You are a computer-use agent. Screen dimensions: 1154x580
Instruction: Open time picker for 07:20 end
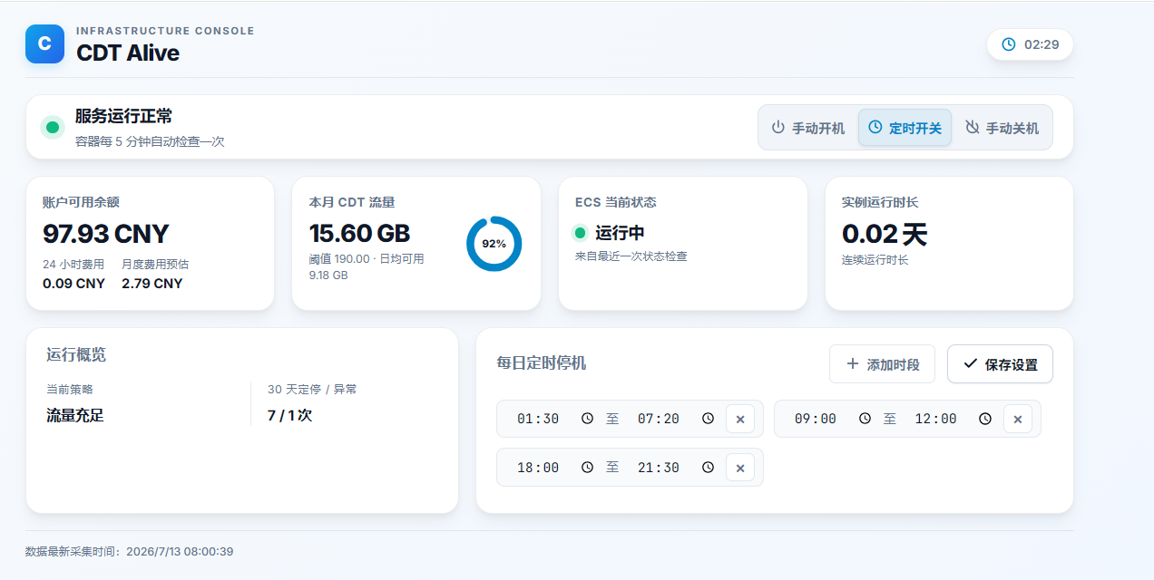[708, 419]
